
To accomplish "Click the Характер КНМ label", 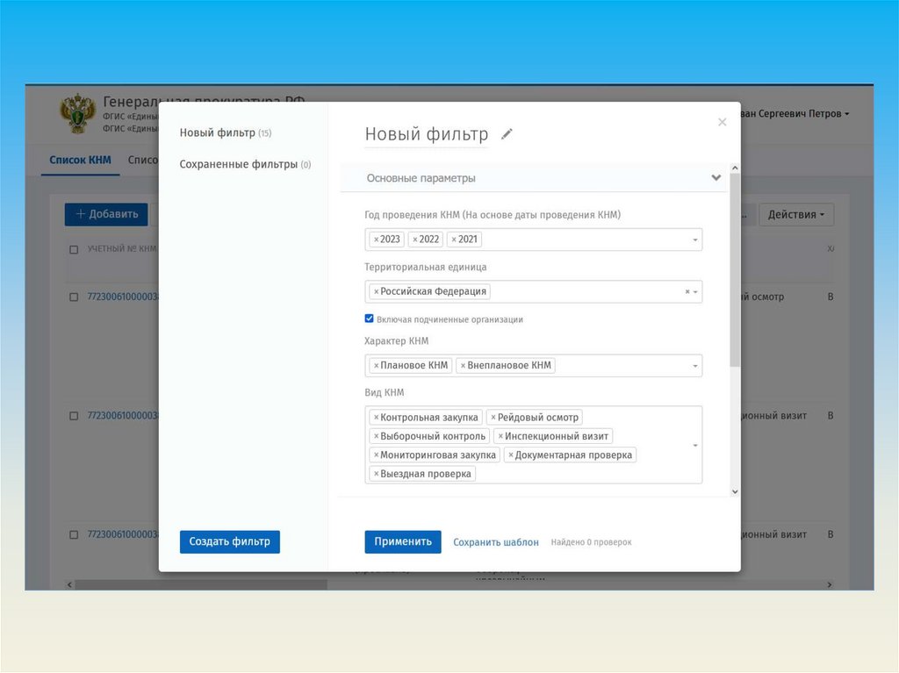I will [x=397, y=341].
